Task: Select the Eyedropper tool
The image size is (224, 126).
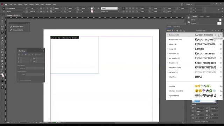Action: 2,64
